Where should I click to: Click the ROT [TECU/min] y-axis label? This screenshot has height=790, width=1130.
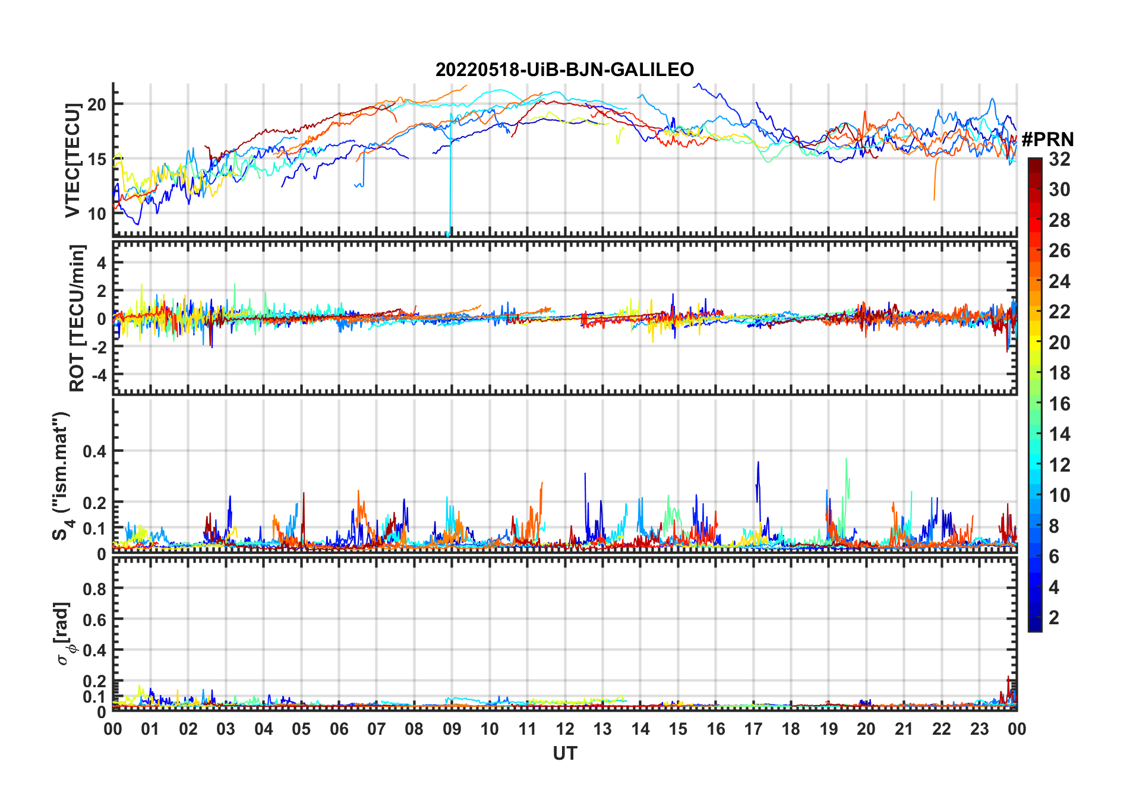coord(77,318)
